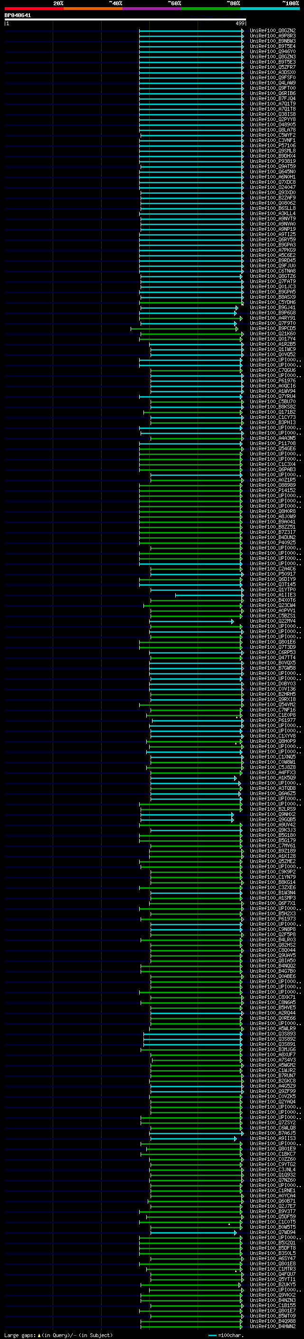Select the UniRef100_Q171B2 label
304x1339 pixels.
click(273, 412)
